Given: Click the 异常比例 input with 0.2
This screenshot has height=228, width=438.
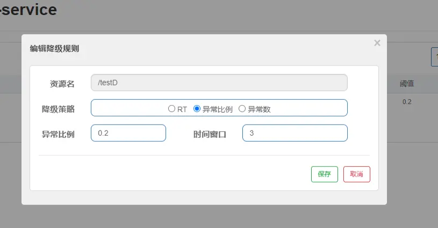Looking at the screenshot, I should click(x=128, y=133).
